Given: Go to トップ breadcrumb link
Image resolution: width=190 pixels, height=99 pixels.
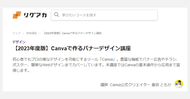Looking at the screenshot, I should tap(17, 33).
